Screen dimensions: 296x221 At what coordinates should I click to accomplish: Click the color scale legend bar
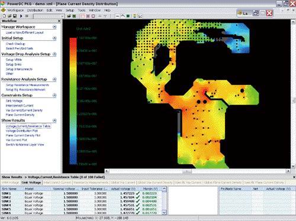pyautogui.click(x=73, y=101)
